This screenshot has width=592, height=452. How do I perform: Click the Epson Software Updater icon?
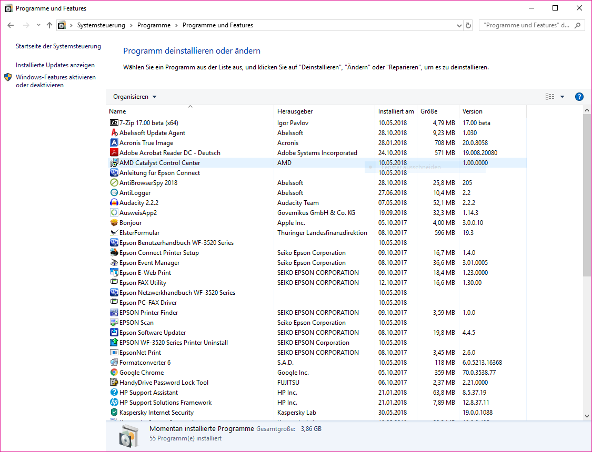114,333
